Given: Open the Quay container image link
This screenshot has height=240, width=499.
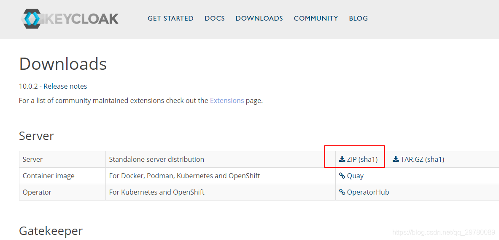Looking at the screenshot, I should [x=355, y=176].
